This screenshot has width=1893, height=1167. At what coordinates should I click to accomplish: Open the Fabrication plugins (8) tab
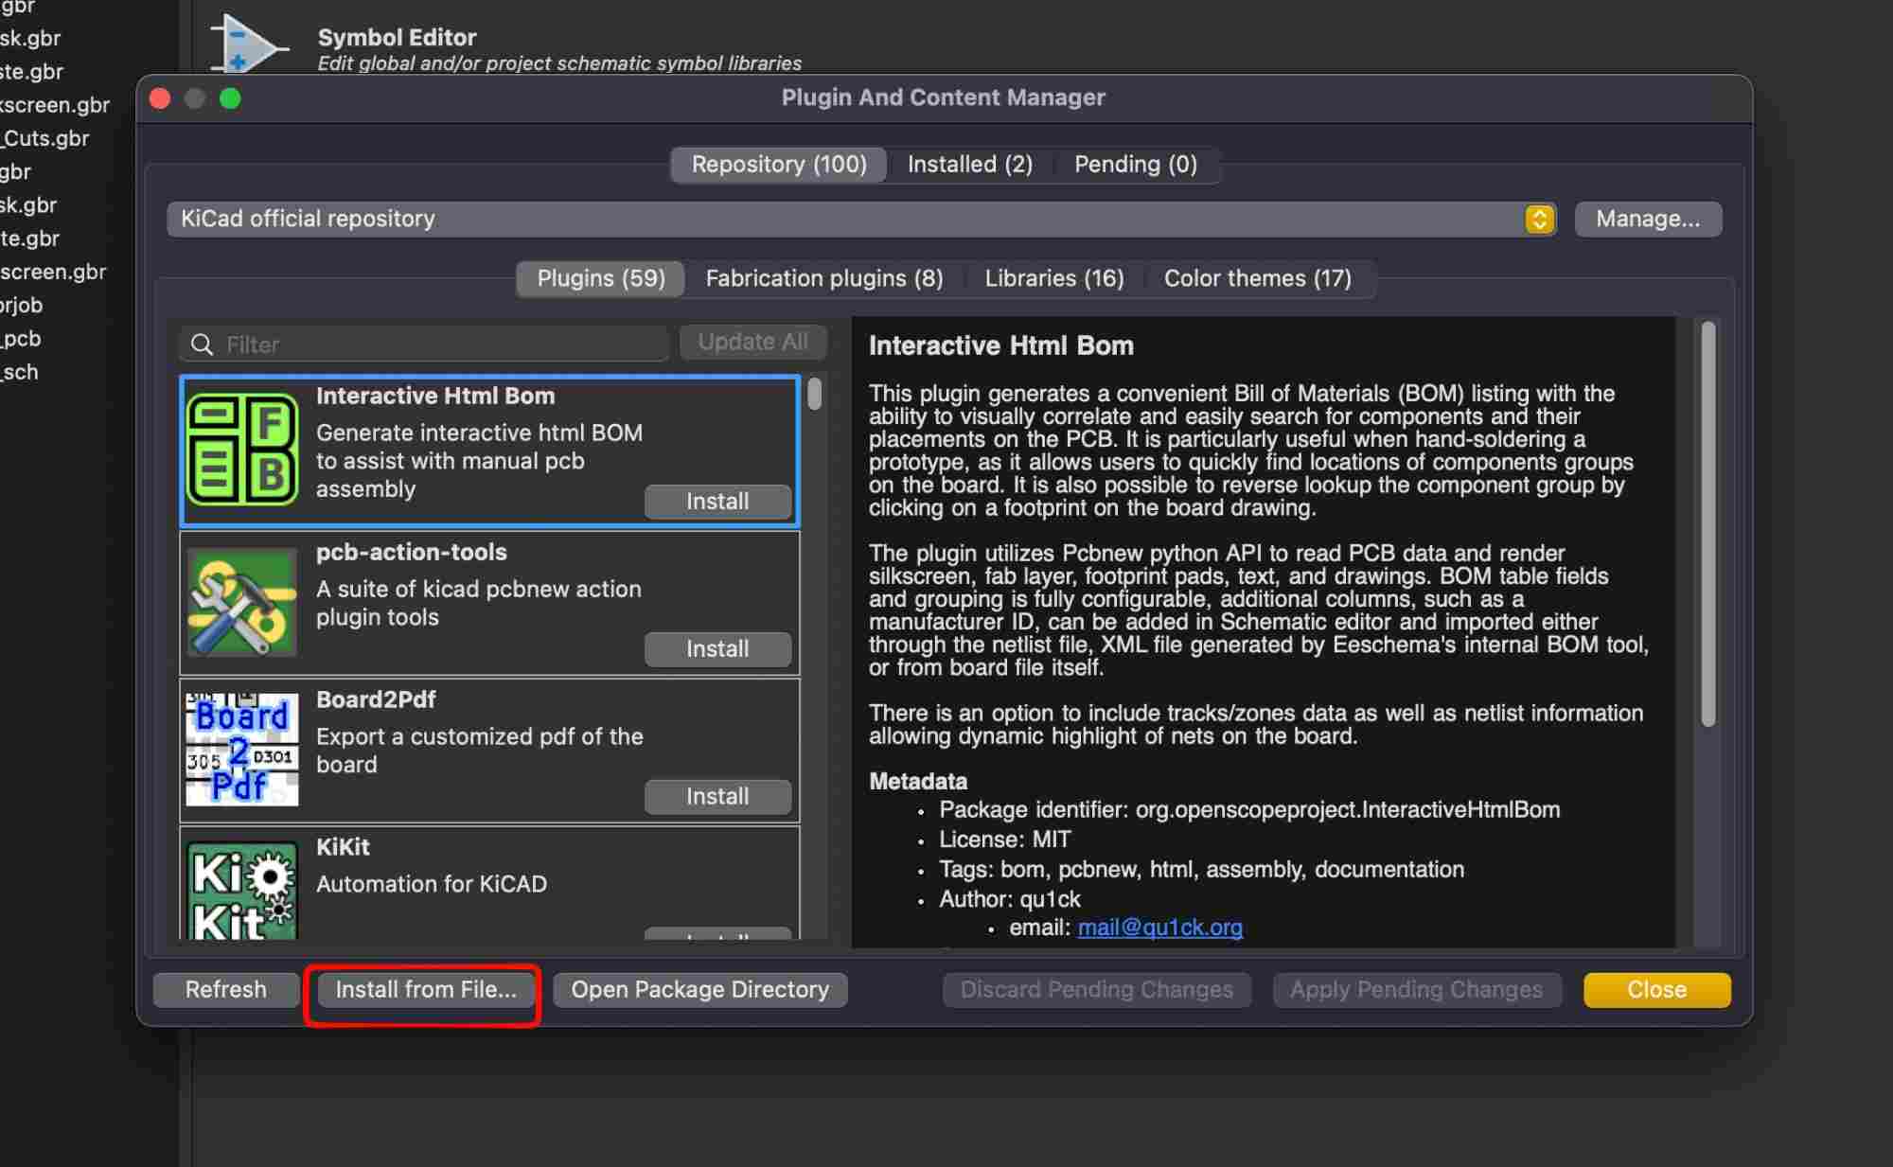tap(823, 279)
